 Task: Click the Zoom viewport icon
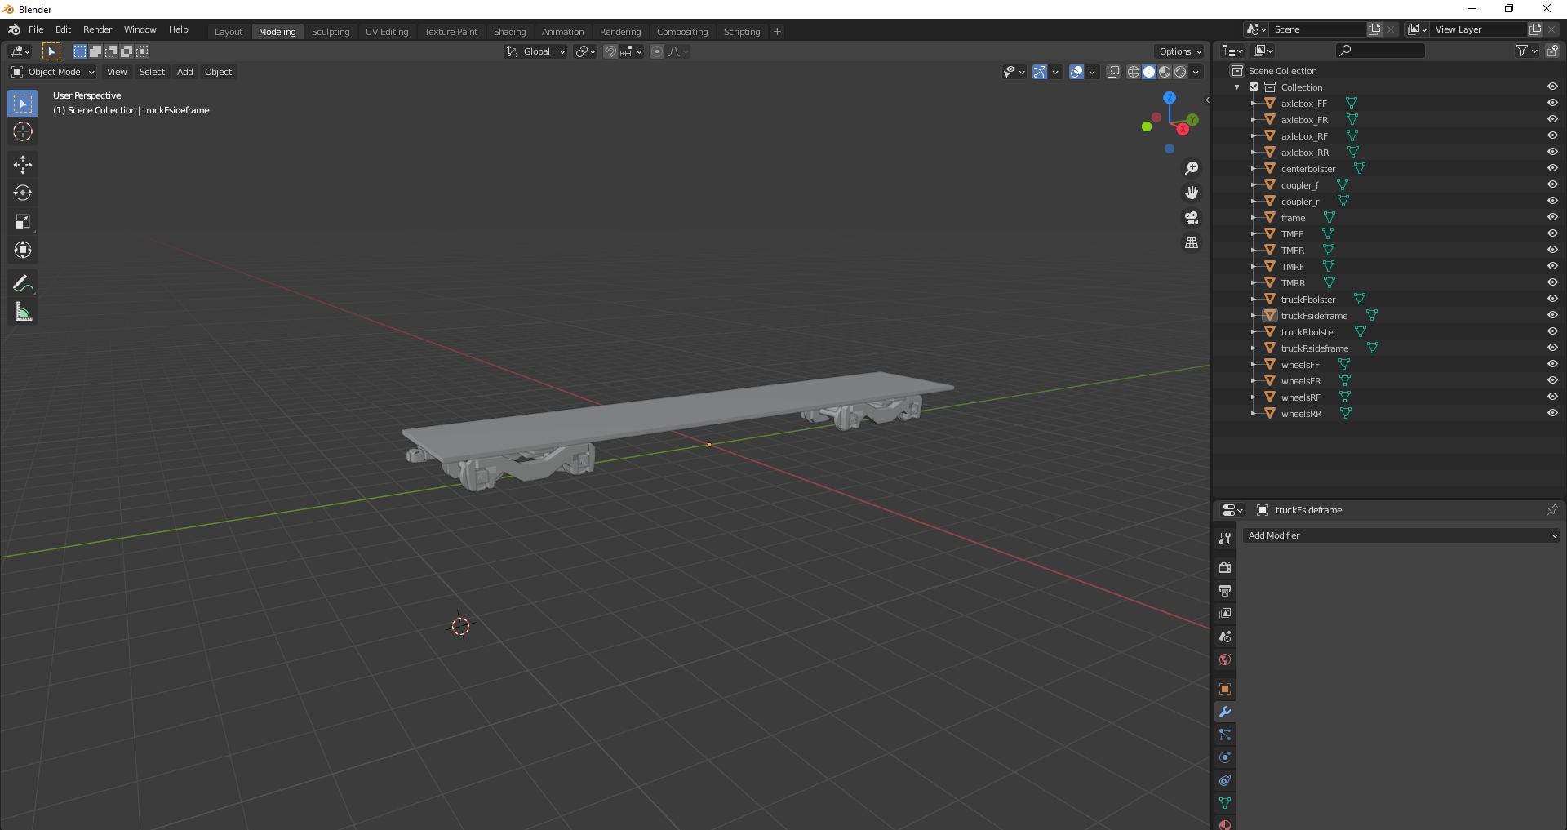click(1192, 168)
